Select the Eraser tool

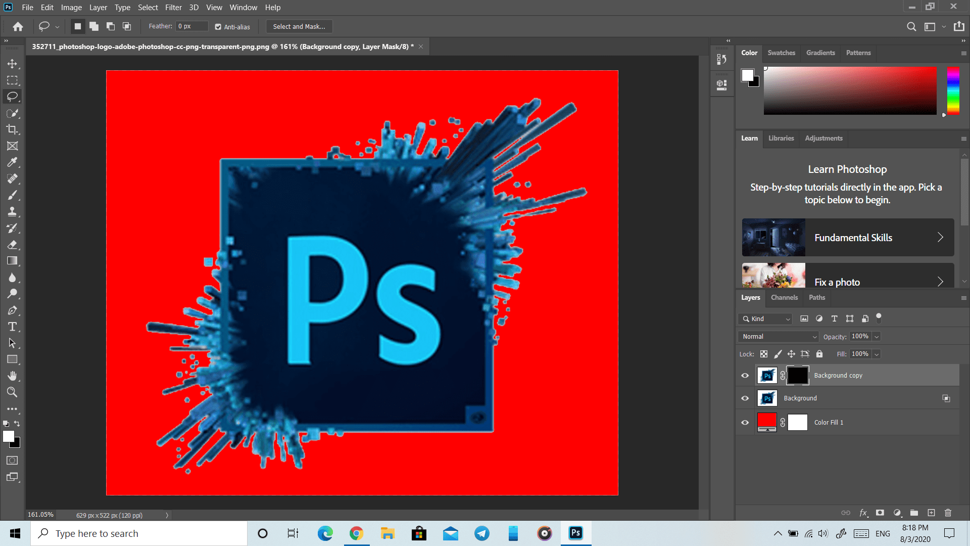(x=12, y=245)
